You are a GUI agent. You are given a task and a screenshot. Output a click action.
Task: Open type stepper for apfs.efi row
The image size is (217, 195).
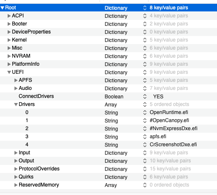pos(145,136)
